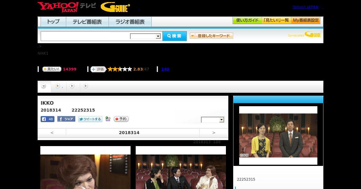Viewport: 361px width, 189px height.
Task: Open the 「見たい!」一覧 button
Action: [276, 20]
